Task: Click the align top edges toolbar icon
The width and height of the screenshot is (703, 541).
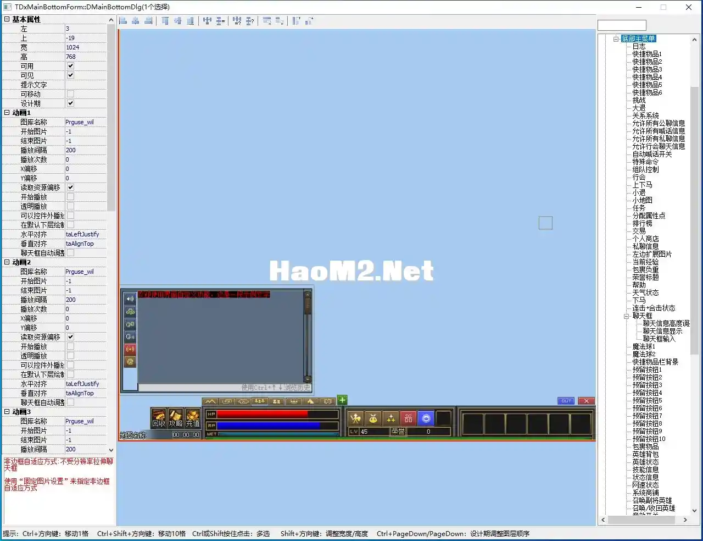Action: pyautogui.click(x=165, y=21)
